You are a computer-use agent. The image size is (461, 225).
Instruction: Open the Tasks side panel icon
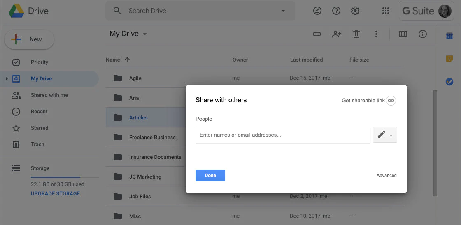click(449, 82)
